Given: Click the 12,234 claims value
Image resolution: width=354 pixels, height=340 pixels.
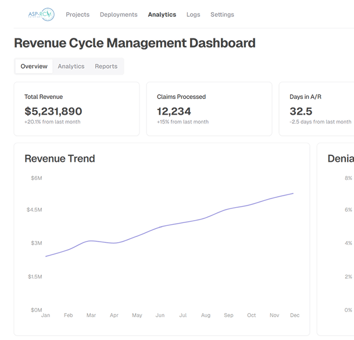Looking at the screenshot, I should [x=174, y=111].
